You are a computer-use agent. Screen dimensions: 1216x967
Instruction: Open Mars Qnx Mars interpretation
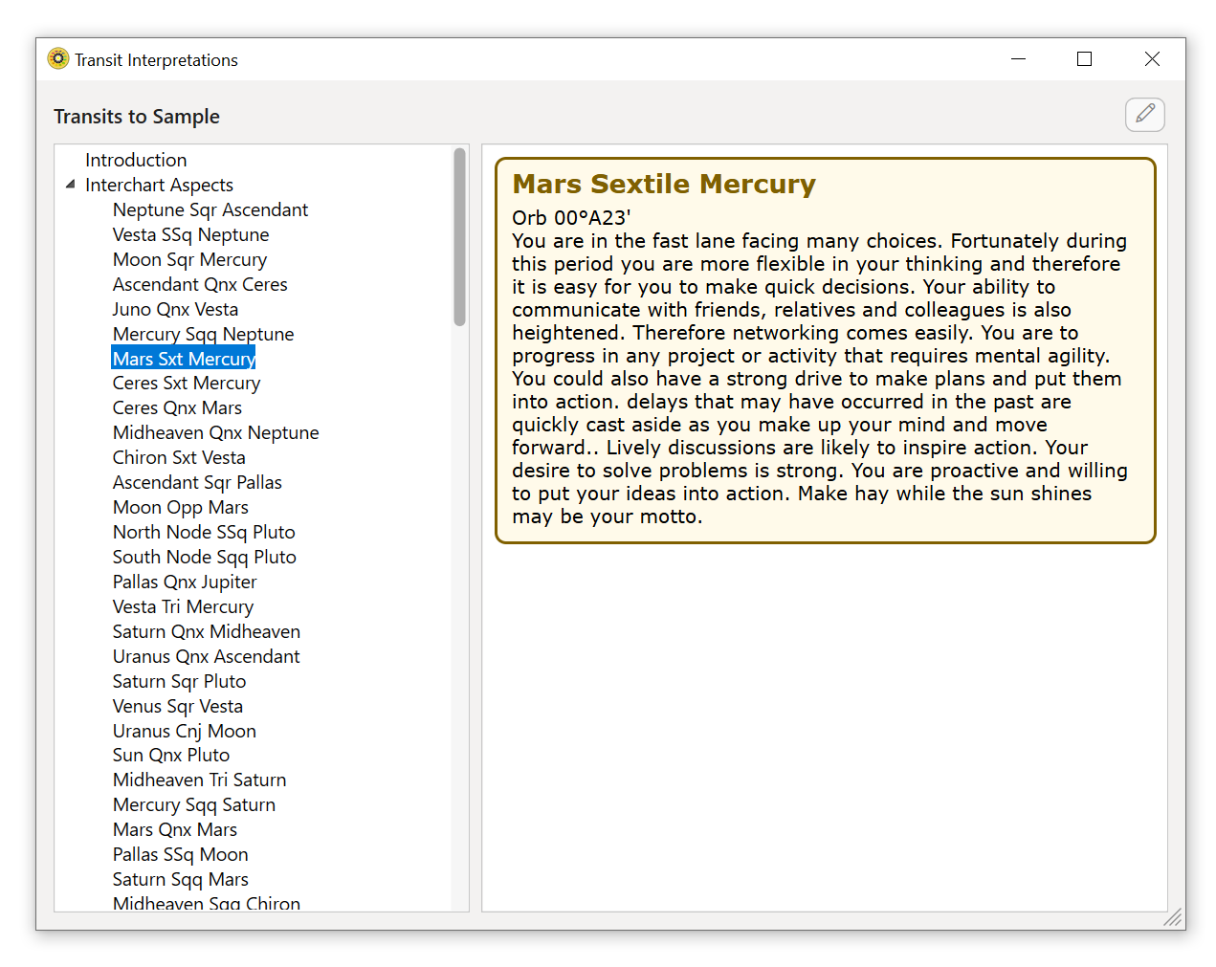(x=174, y=829)
